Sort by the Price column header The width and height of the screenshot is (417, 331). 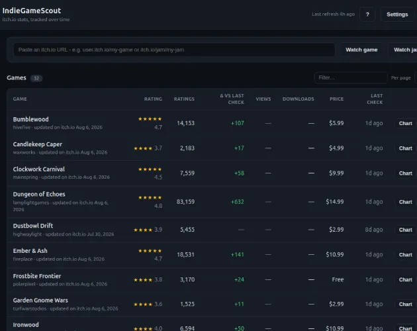click(336, 99)
